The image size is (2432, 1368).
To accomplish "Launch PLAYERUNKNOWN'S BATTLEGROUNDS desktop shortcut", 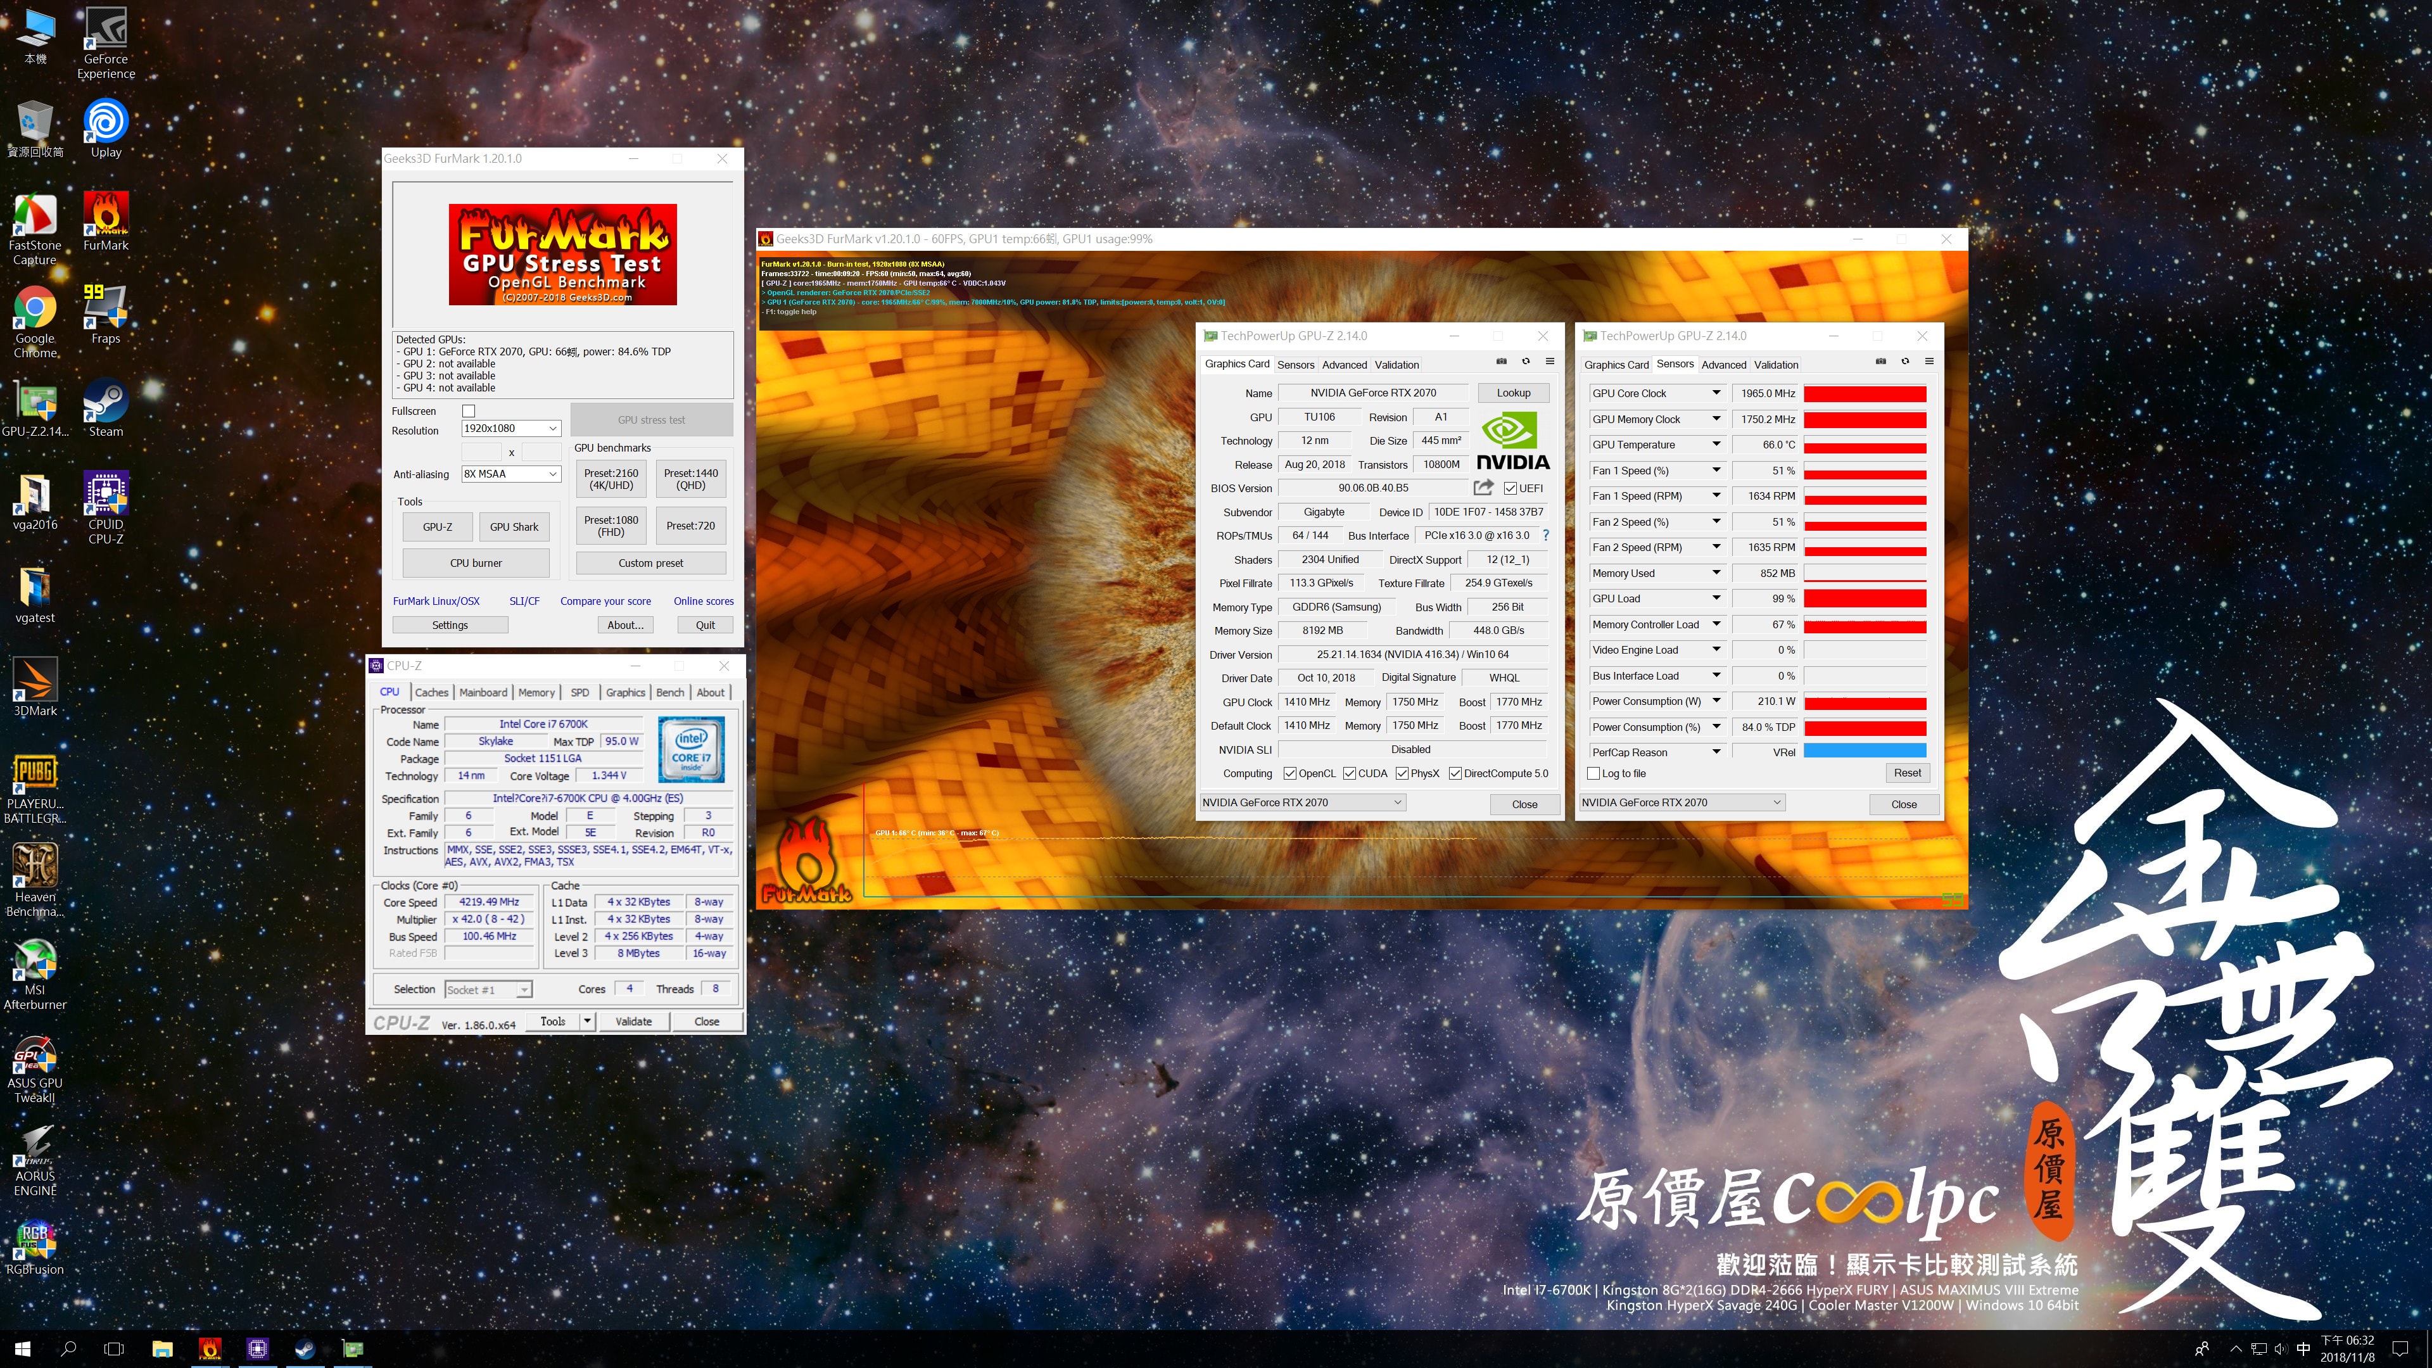I will coord(35,788).
